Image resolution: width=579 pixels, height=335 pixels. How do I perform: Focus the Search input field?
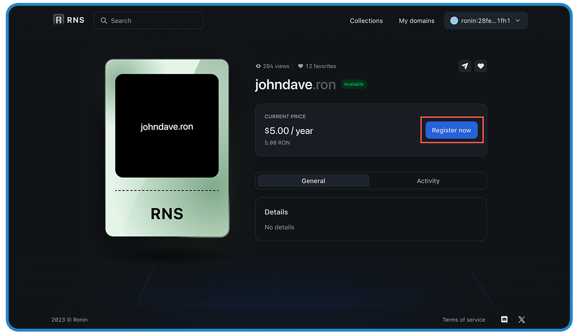click(154, 21)
